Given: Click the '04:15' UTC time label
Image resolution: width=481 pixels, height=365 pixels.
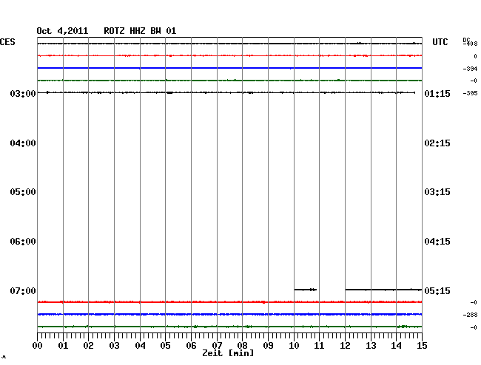Looking at the screenshot, I should coord(437,242).
